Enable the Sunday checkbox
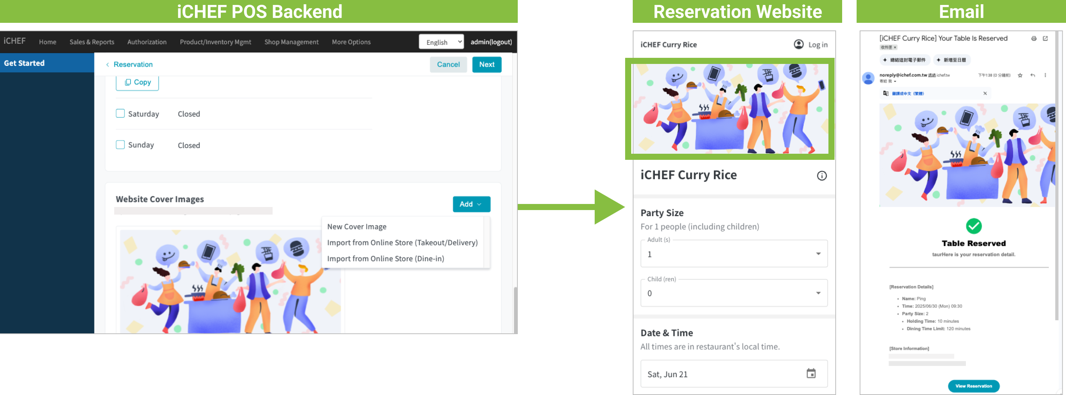This screenshot has width=1066, height=395. (120, 145)
